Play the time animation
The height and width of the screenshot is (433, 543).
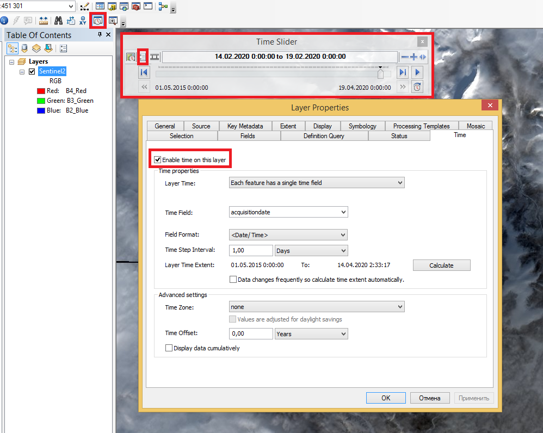pos(417,72)
